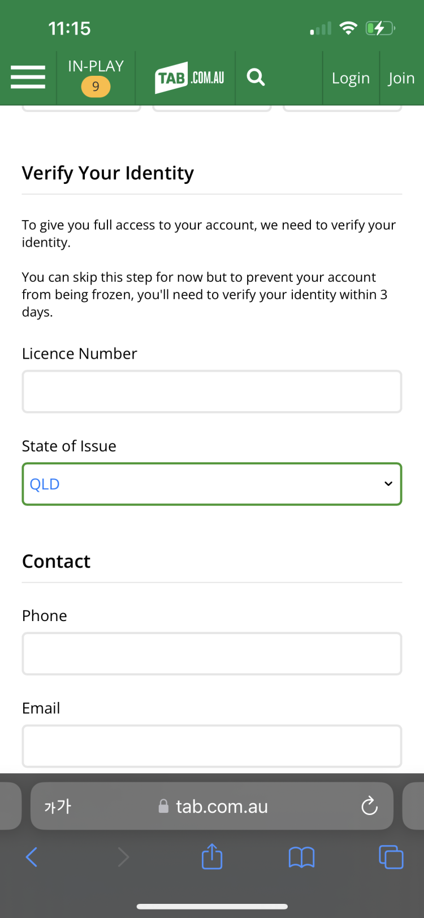Tap Safari share icon
Image resolution: width=424 pixels, height=918 pixels.
coord(212,856)
